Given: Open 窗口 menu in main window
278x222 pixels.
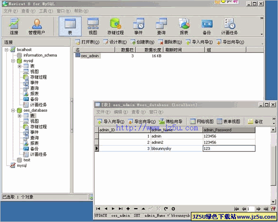Looking at the screenshot, I should pyautogui.click(x=64, y=11).
